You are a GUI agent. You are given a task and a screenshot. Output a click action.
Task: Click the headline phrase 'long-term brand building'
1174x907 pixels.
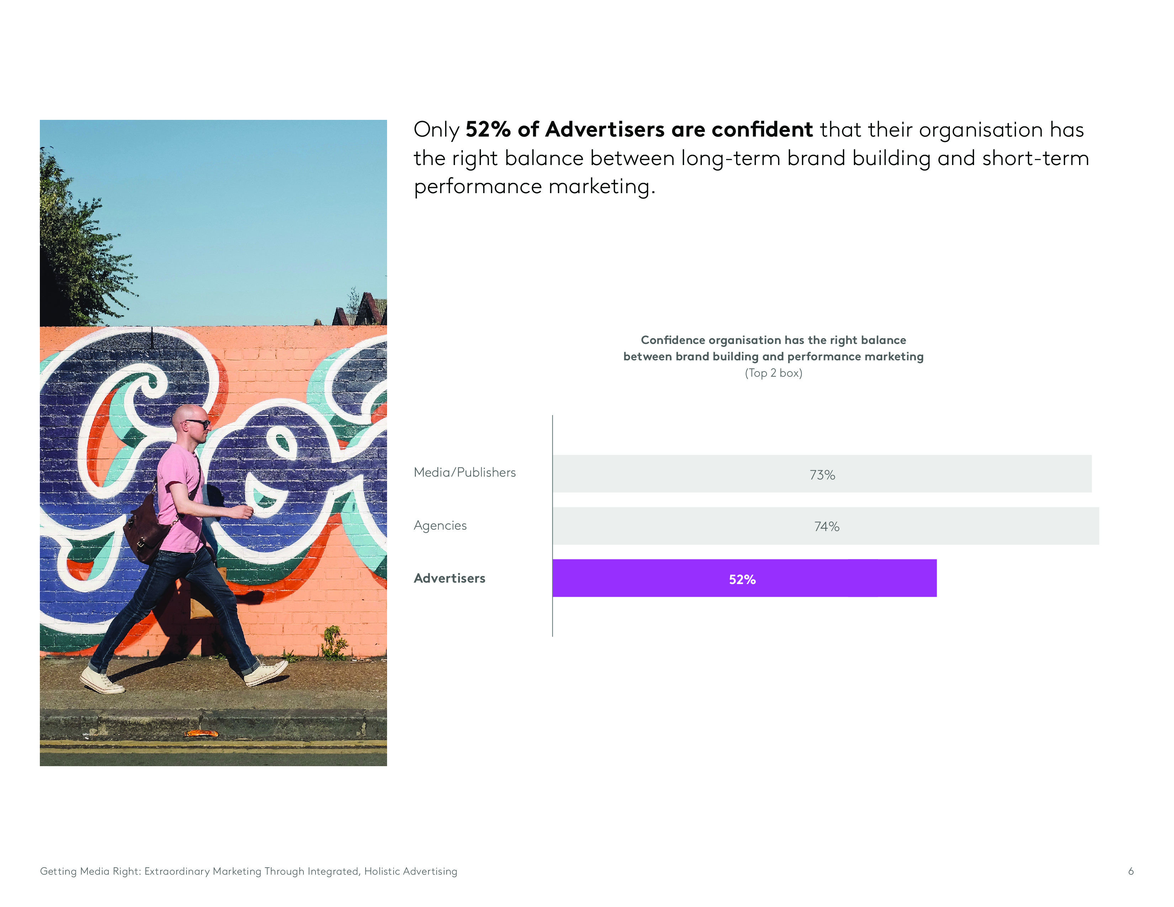[805, 158]
